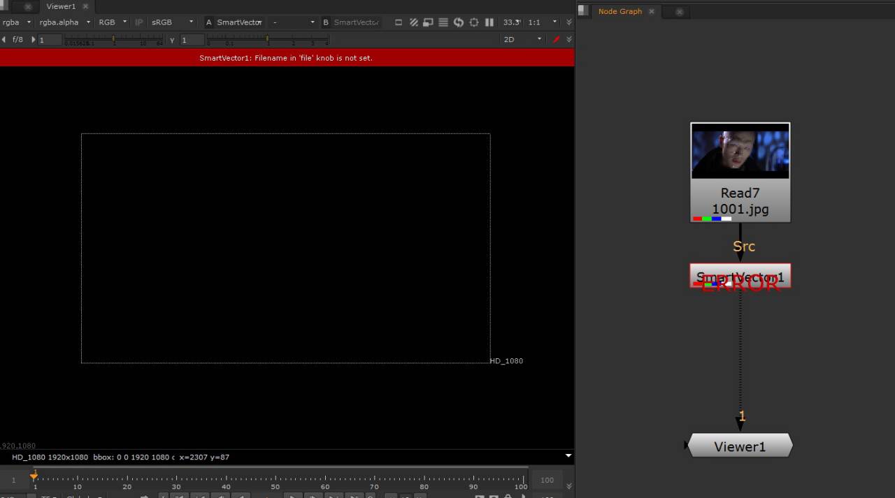Click the gamma slider track
The height and width of the screenshot is (498, 895).
point(268,40)
